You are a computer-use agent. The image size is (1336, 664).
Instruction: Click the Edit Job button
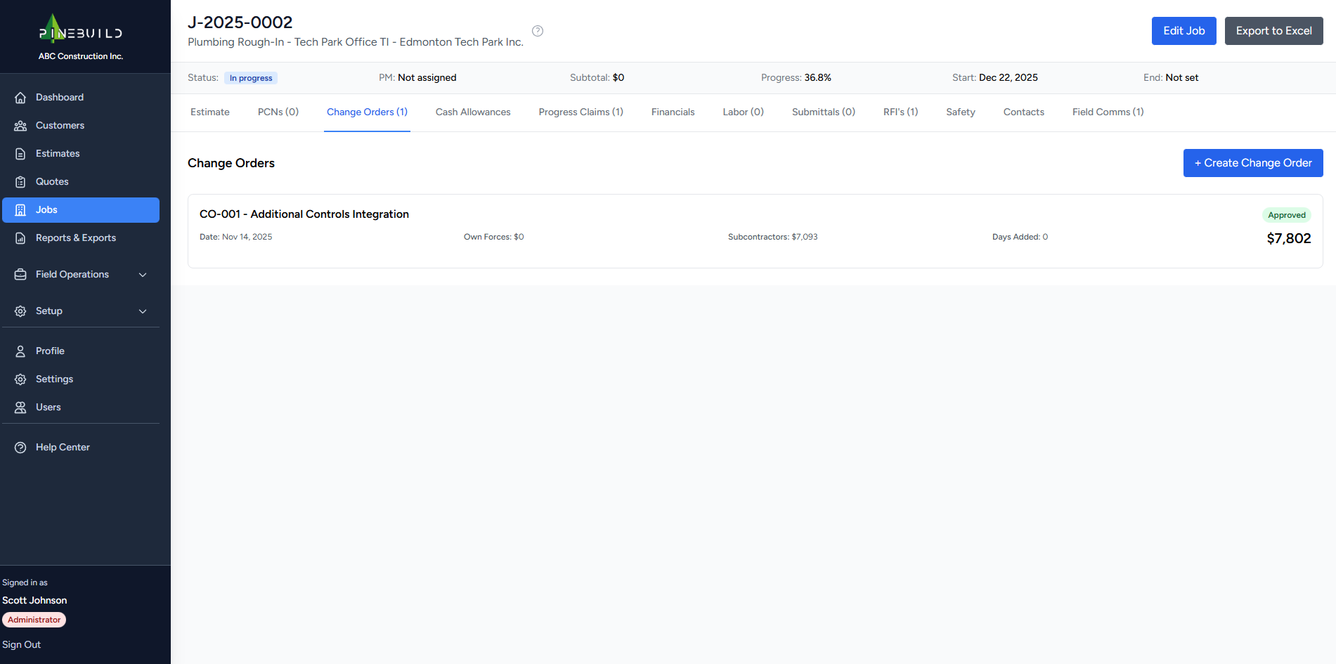1183,31
